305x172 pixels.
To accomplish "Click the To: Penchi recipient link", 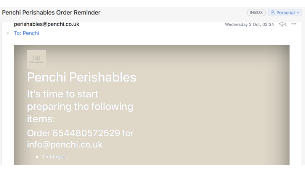I will click(x=26, y=33).
